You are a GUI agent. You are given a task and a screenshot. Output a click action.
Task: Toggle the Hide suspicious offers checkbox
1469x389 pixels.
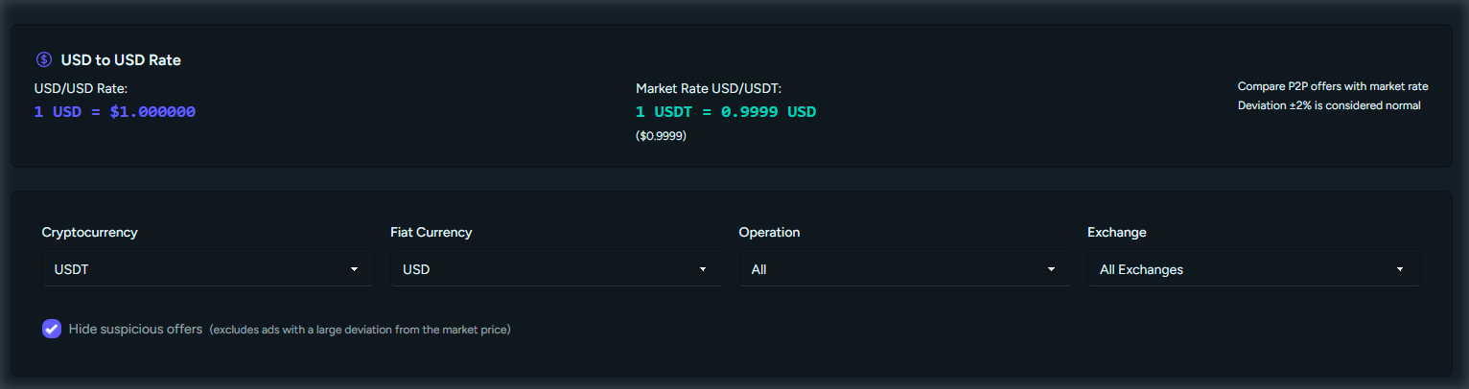[x=52, y=329]
